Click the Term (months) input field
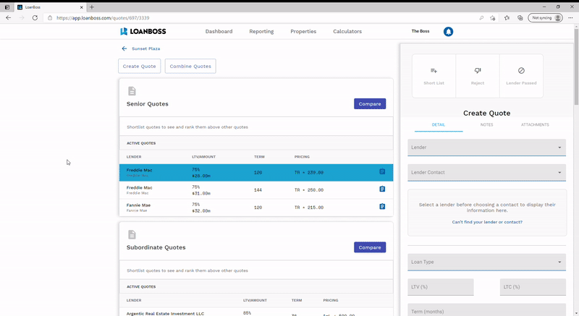This screenshot has height=316, width=579. [x=486, y=309]
